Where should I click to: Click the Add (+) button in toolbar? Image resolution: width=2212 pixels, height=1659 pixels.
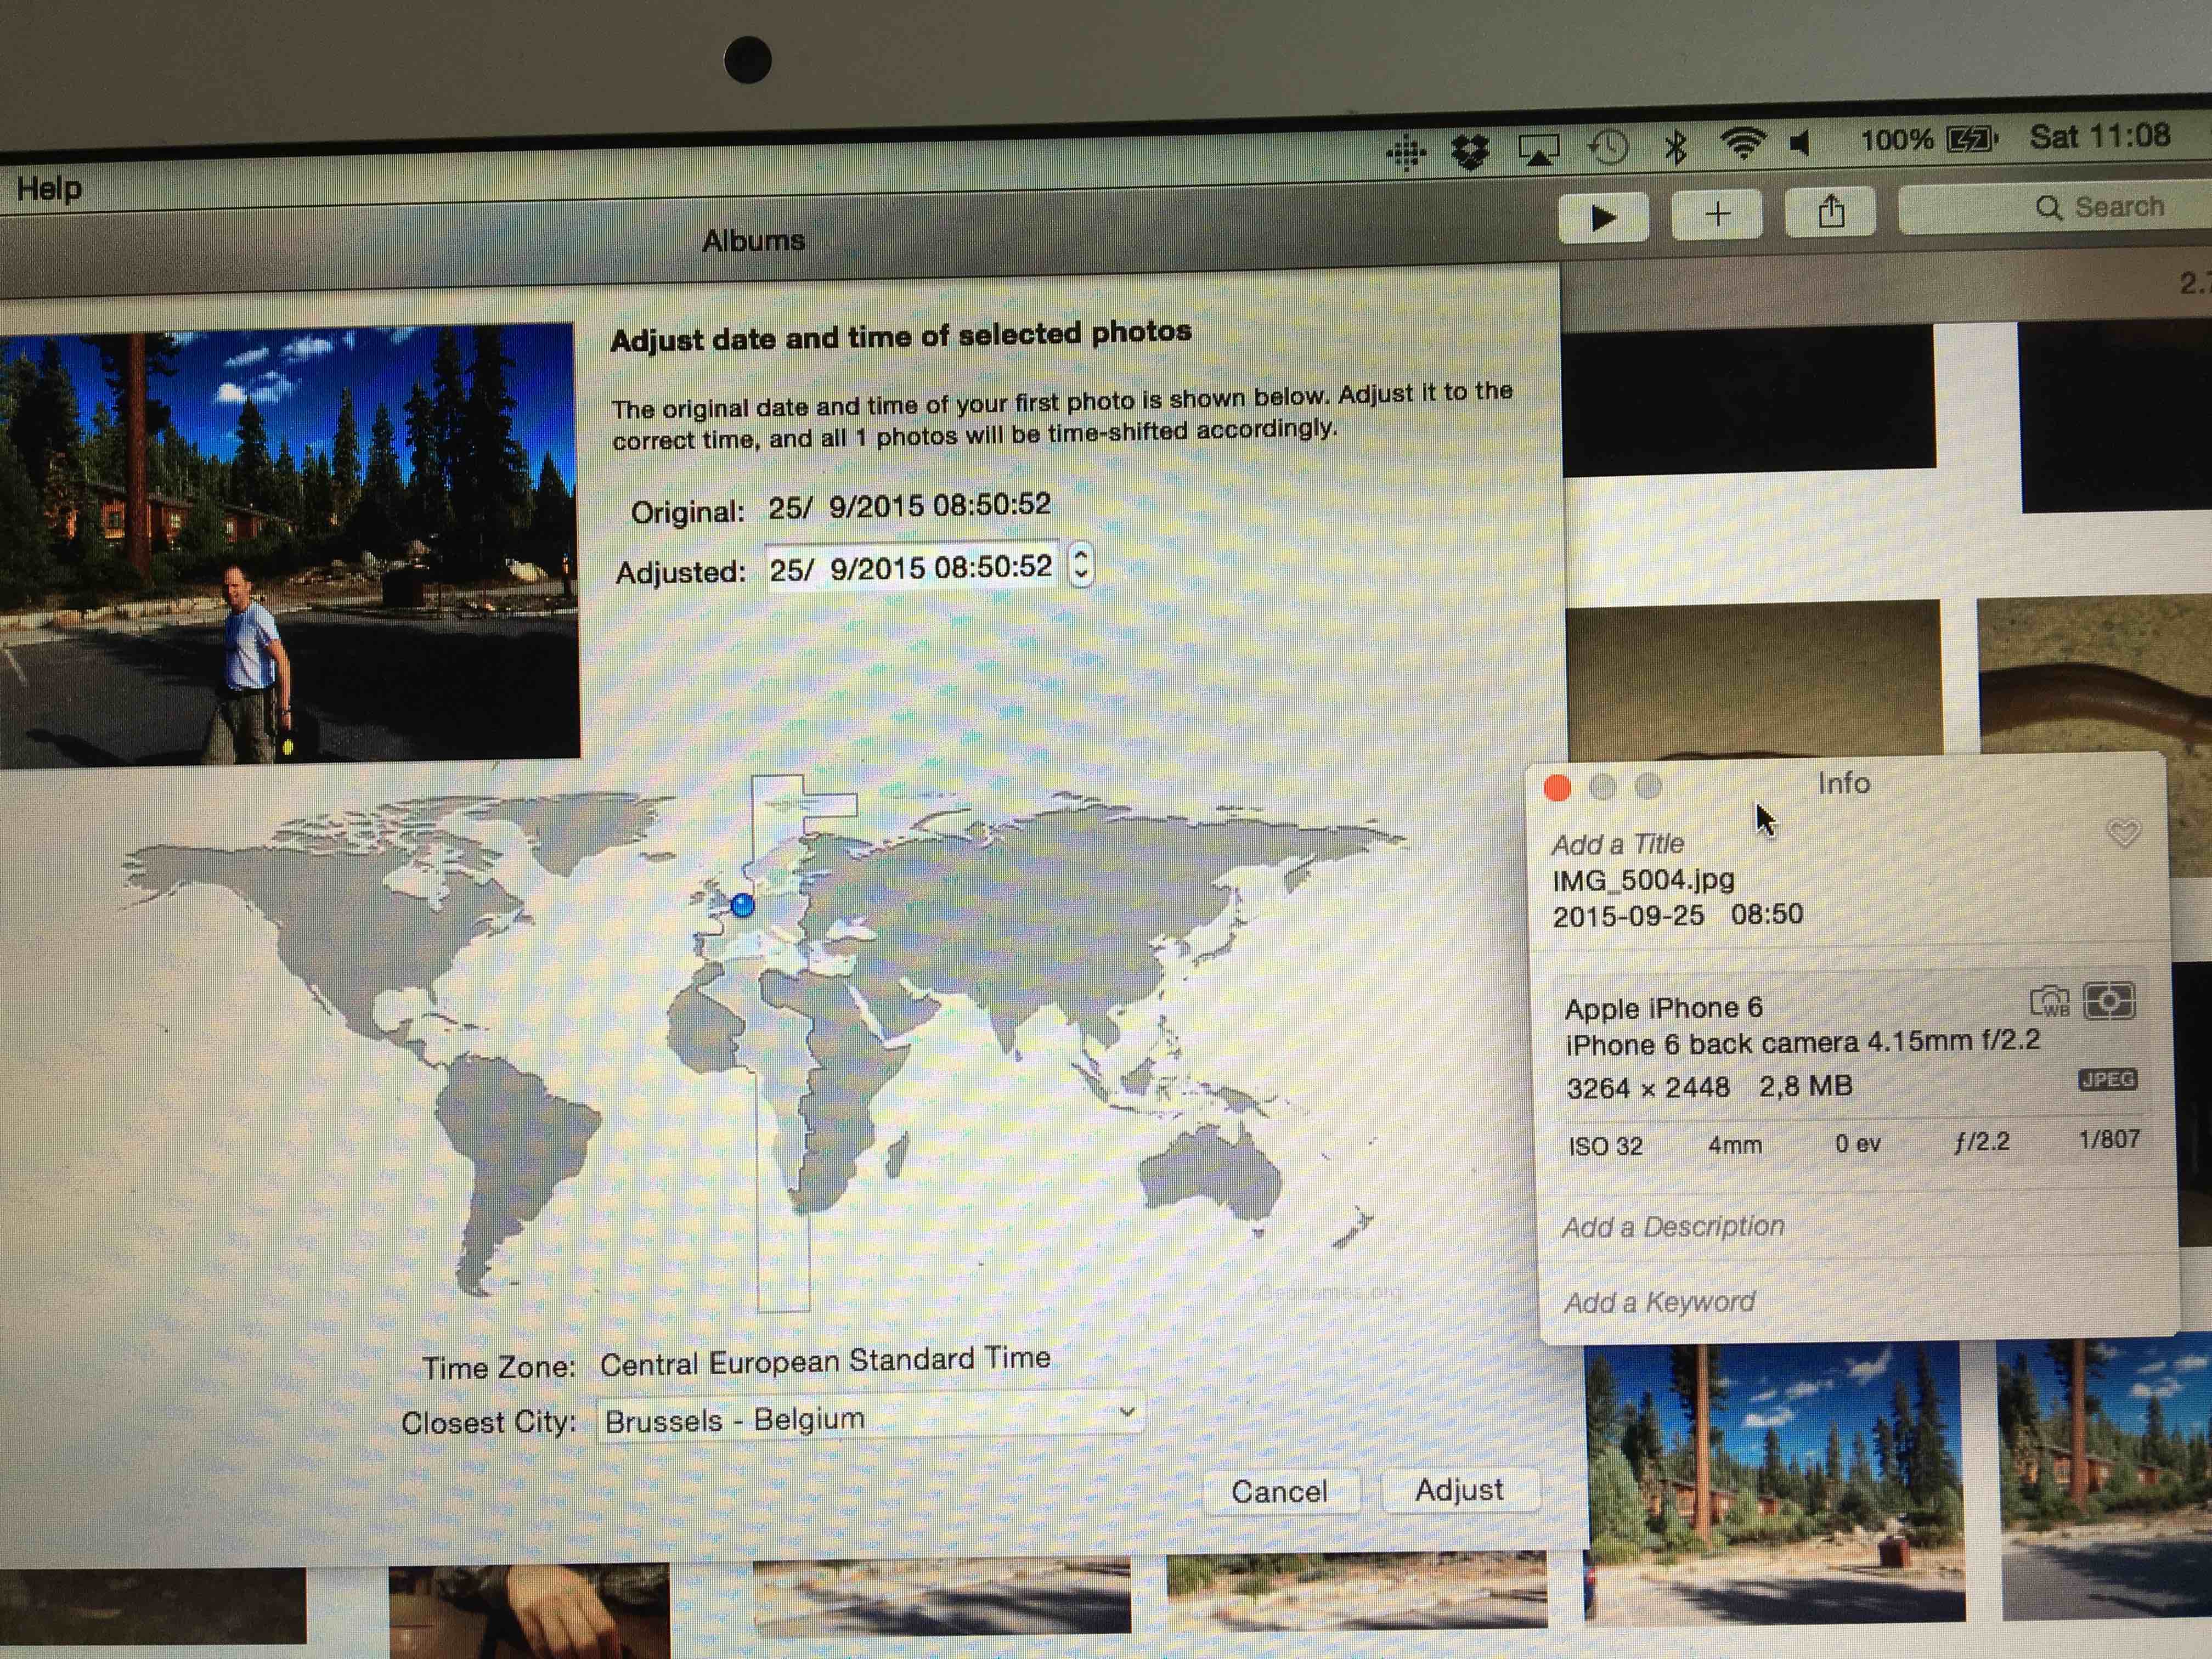coord(1717,213)
